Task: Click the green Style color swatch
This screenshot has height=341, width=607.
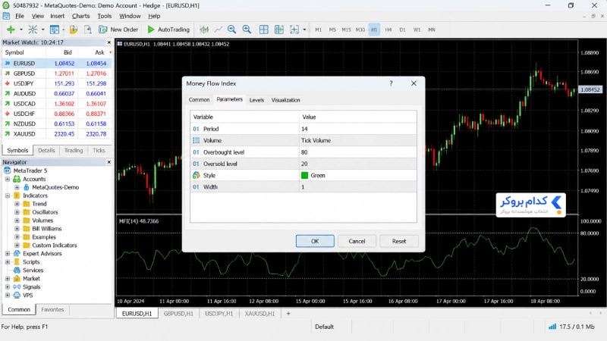Action: (x=305, y=176)
